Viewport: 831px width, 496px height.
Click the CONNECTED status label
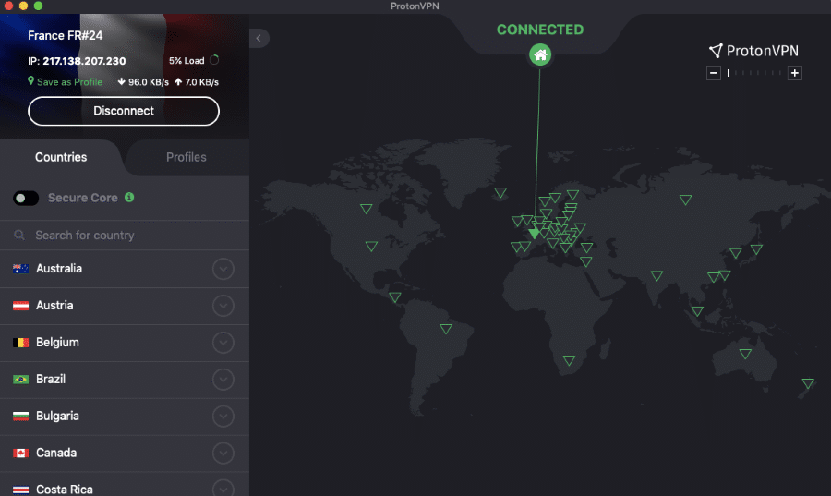click(x=540, y=30)
